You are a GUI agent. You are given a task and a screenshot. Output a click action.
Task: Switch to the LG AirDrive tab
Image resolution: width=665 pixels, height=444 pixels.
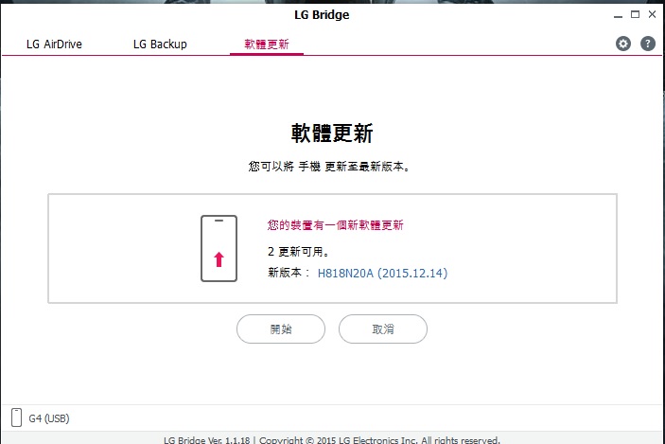click(54, 44)
